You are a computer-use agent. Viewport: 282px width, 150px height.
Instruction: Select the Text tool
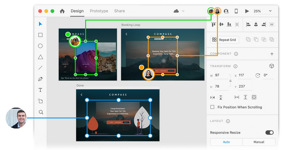40,90
